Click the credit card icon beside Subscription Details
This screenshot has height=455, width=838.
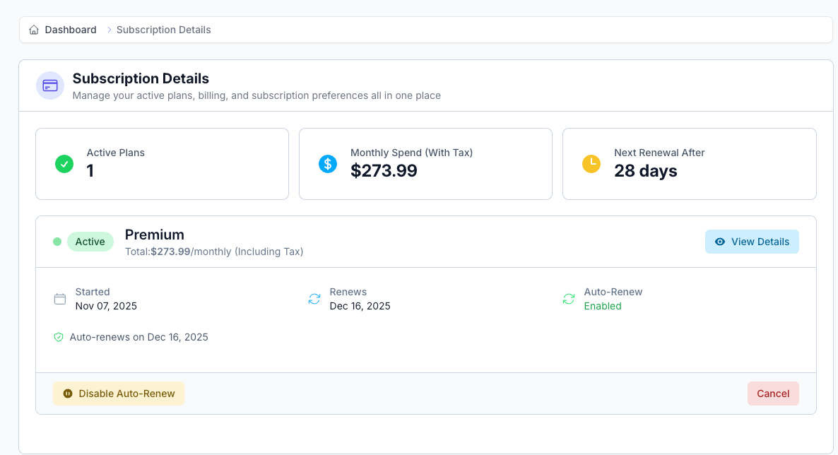[x=49, y=85]
